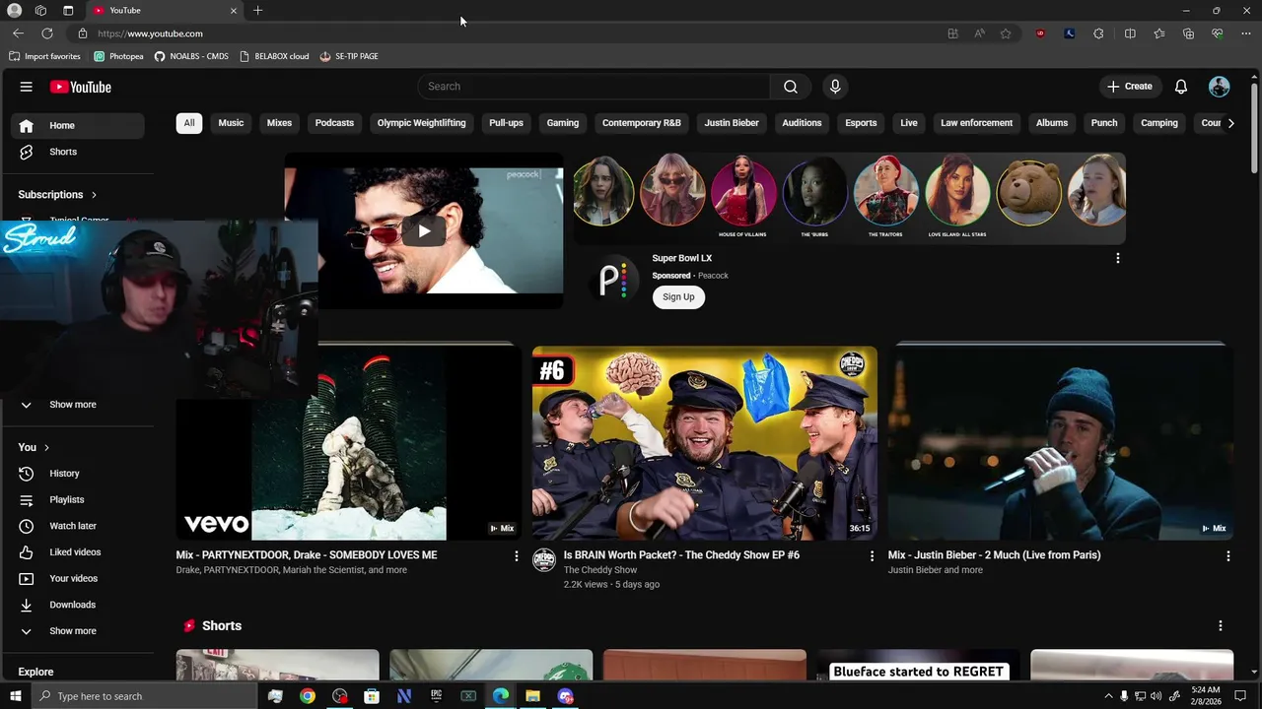Open Edge Settings and more menu
The height and width of the screenshot is (709, 1262).
(1246, 33)
